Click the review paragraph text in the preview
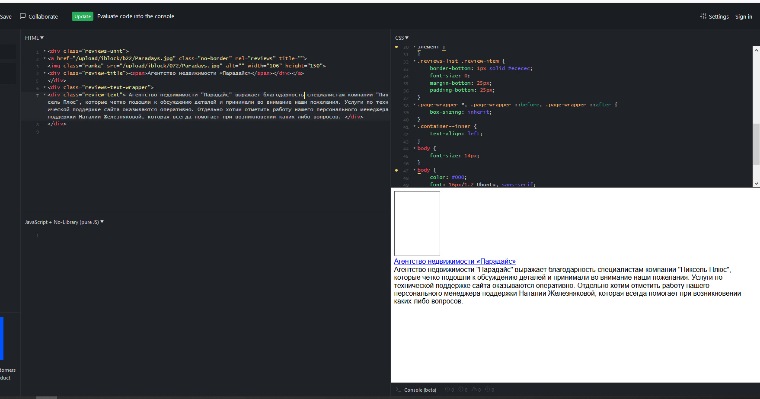 [x=567, y=285]
